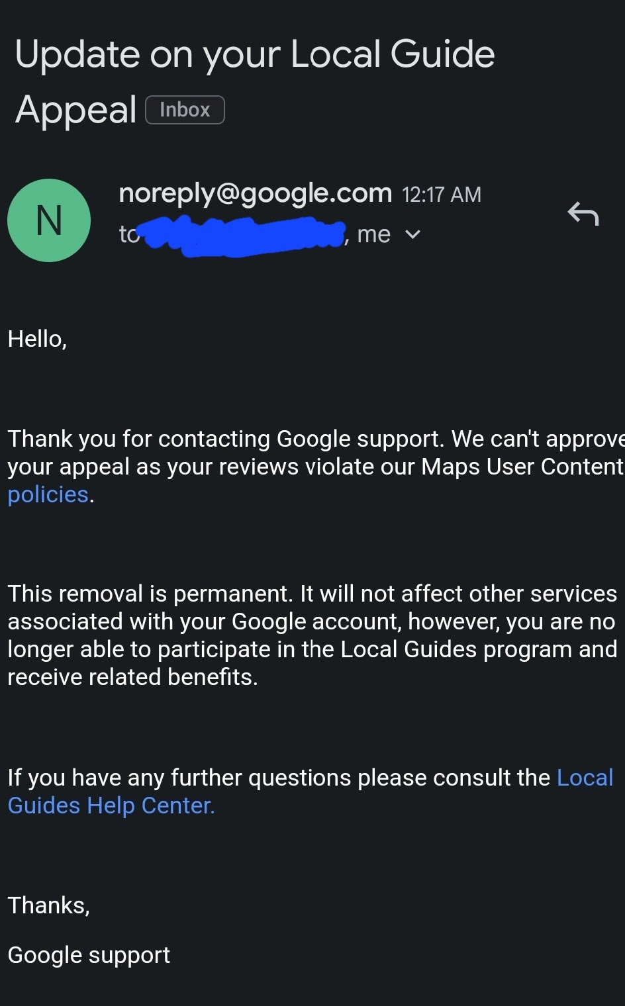Open the green N sender avatar
This screenshot has height=1006, width=625.
point(49,220)
